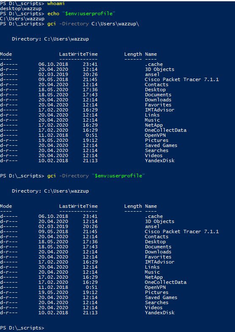
Task: Click "$env:userprofile" argument of the second gci command
Action: point(118,176)
